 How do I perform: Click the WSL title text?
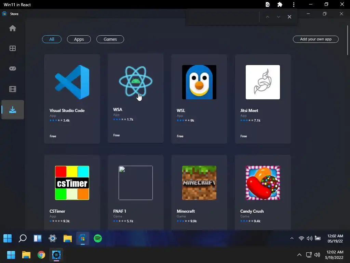tap(181, 111)
